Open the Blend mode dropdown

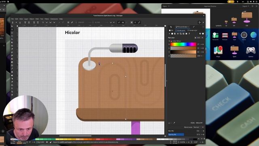[x=198, y=127]
